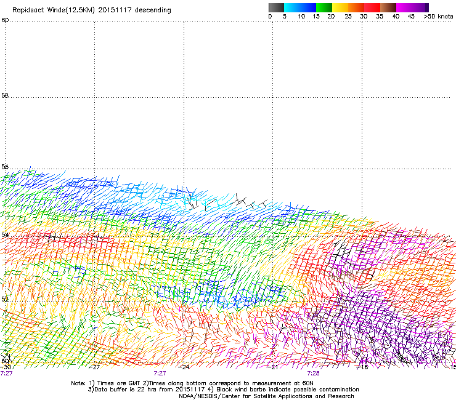The image size is (456, 400).
Task: Click the longitude label '-18'
Action: 362,367
